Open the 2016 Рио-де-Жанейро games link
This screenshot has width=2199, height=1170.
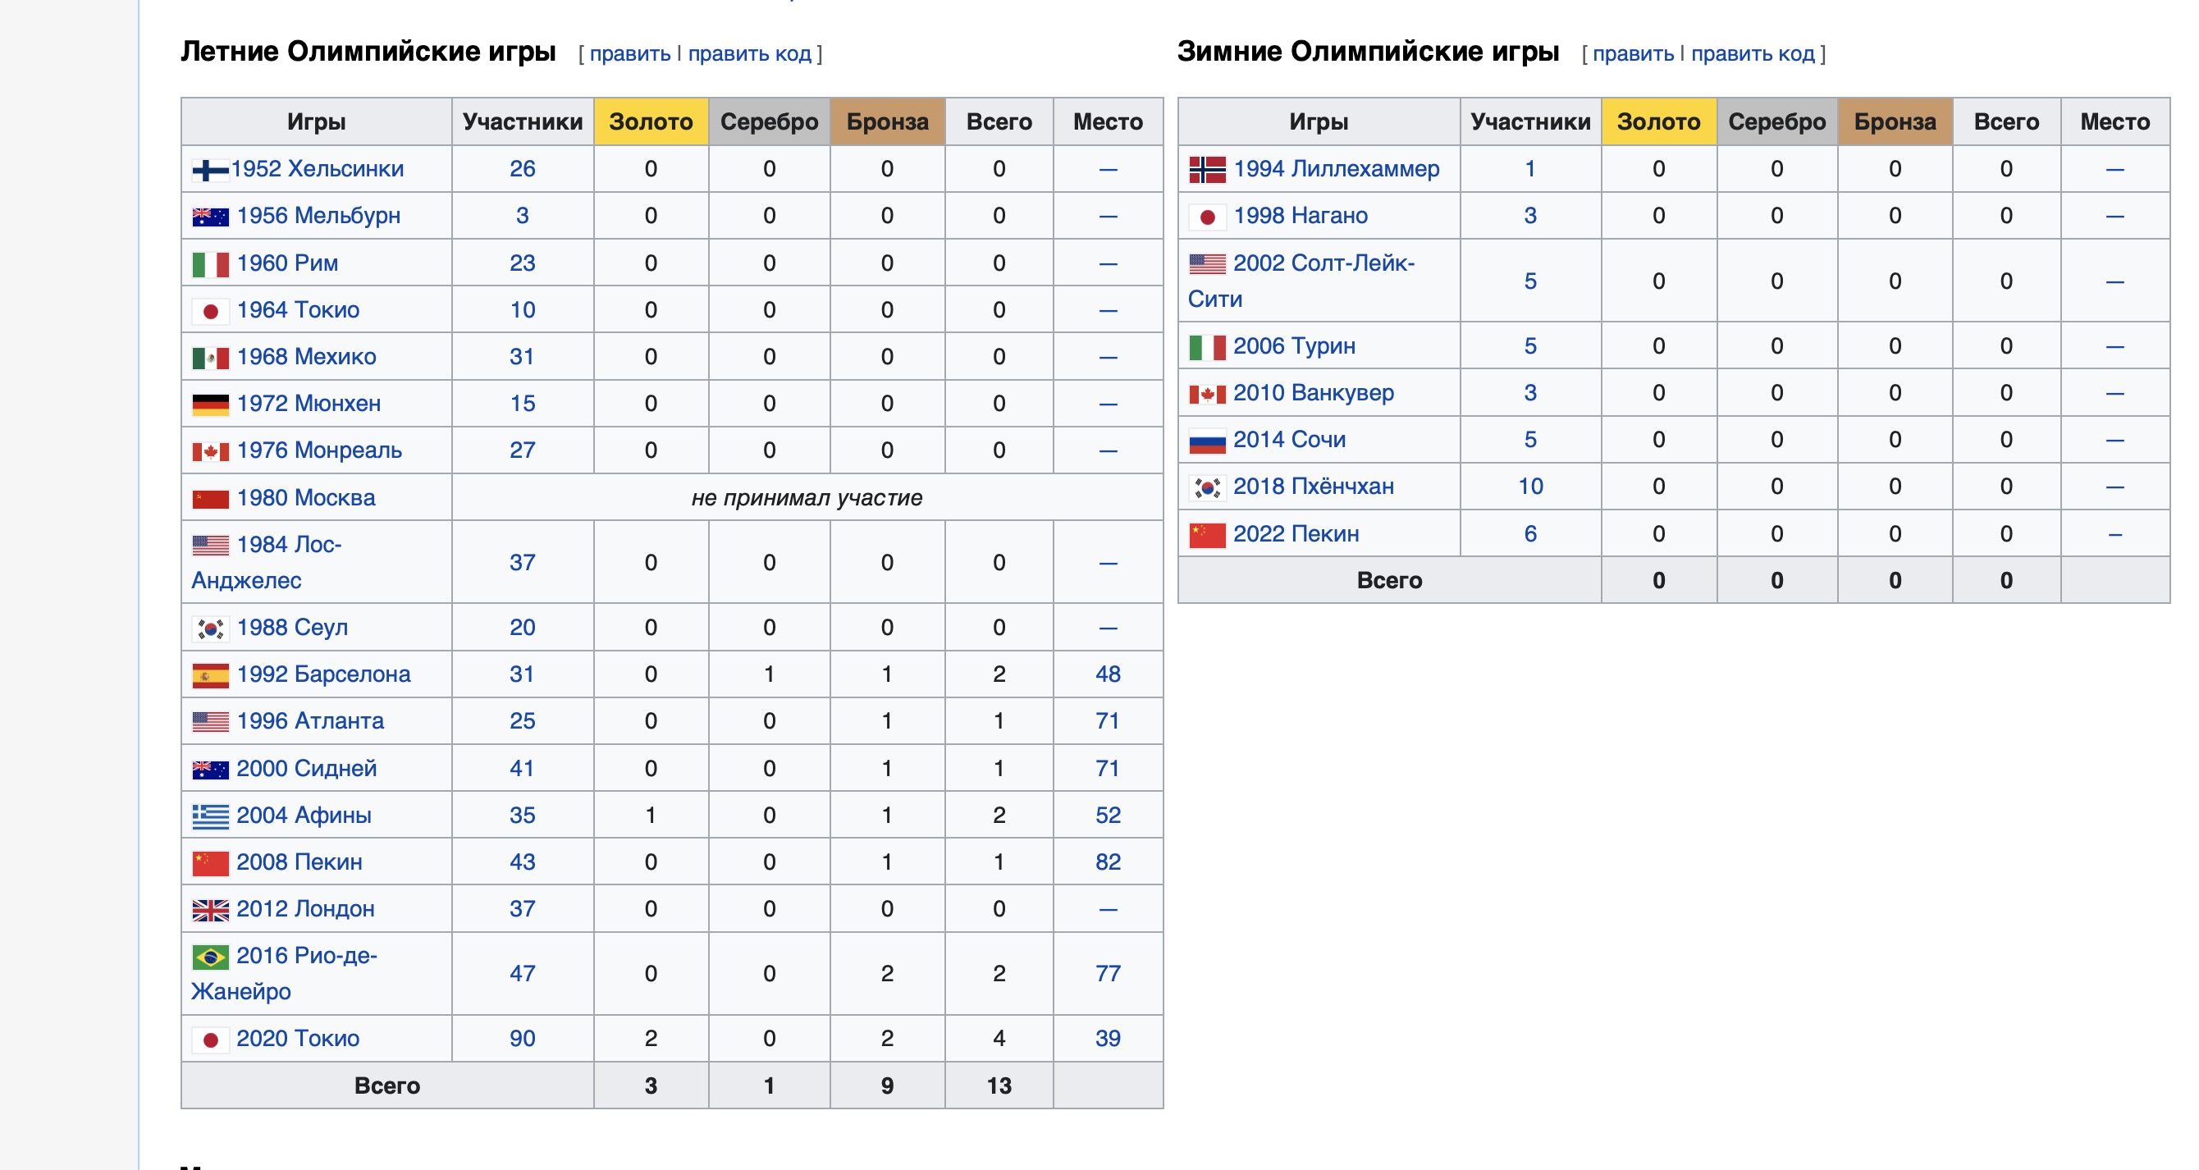[284, 974]
